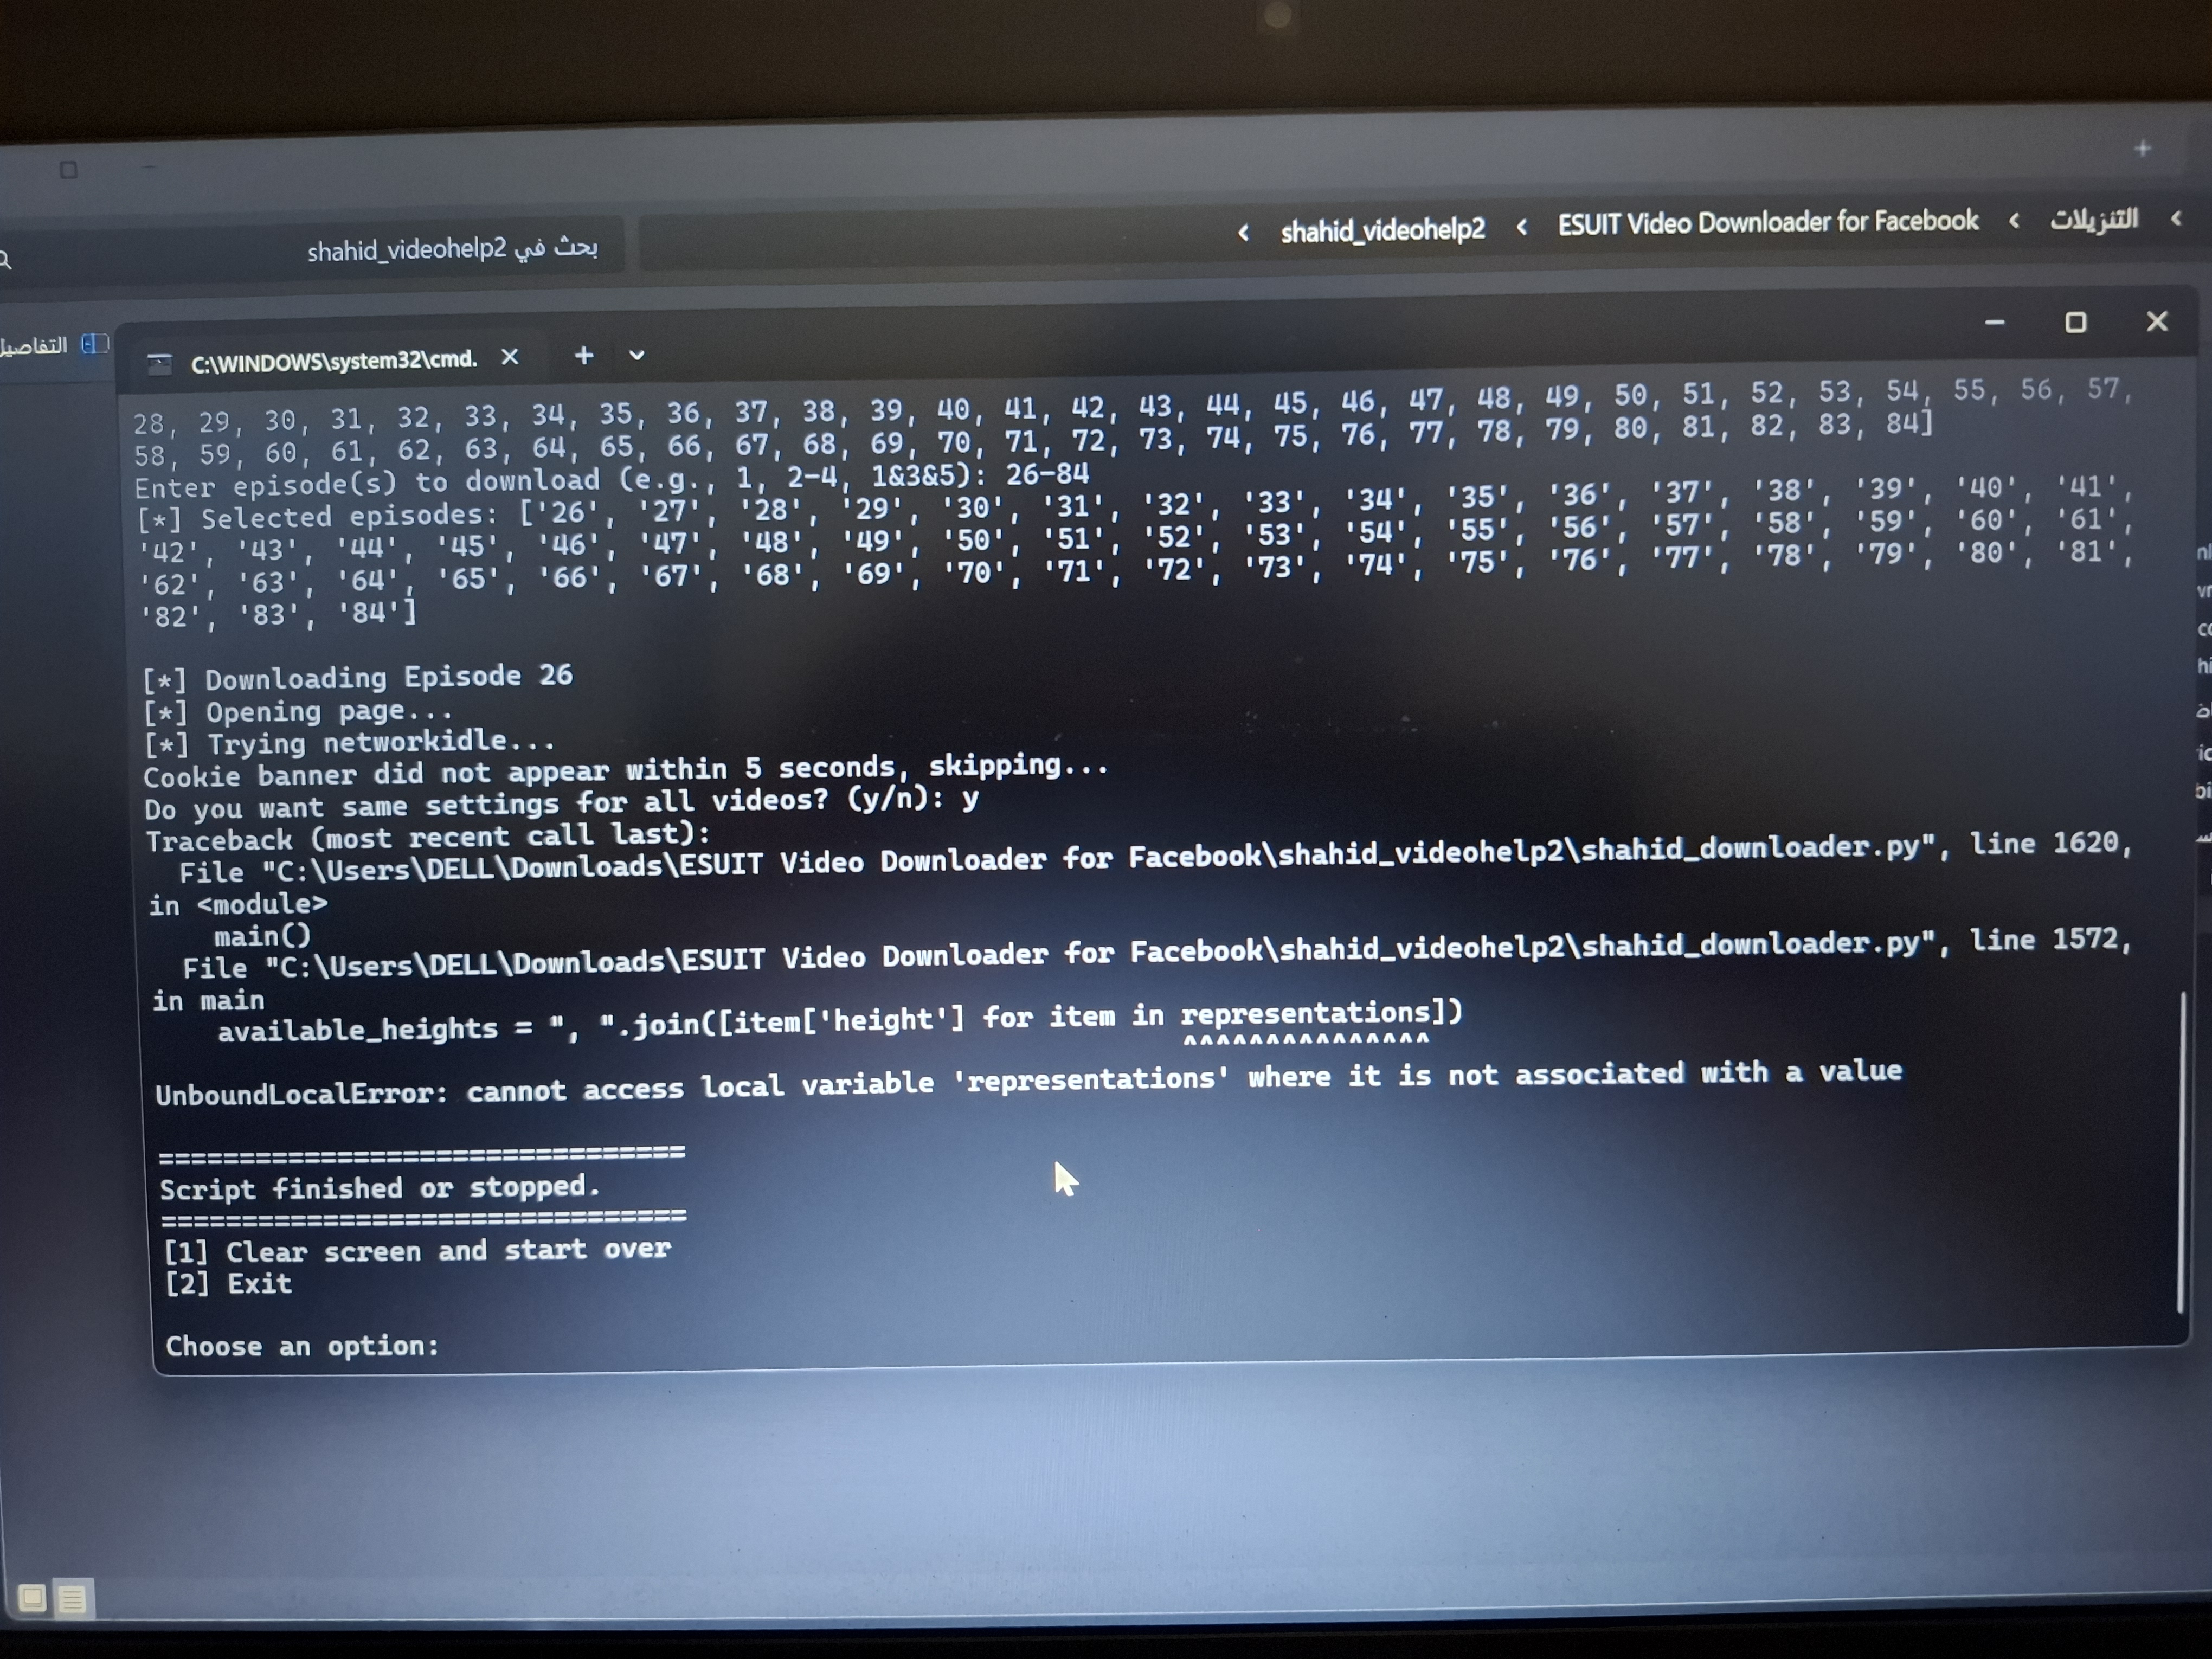Open shahid_videohelp2 breadcrumb in Explorer
The image size is (2212, 1659).
[1383, 231]
